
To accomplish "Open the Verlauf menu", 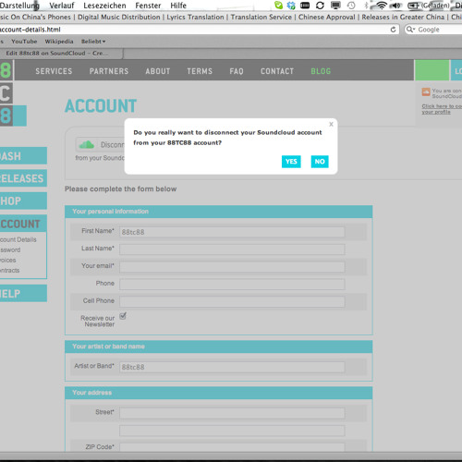I will (x=62, y=6).
